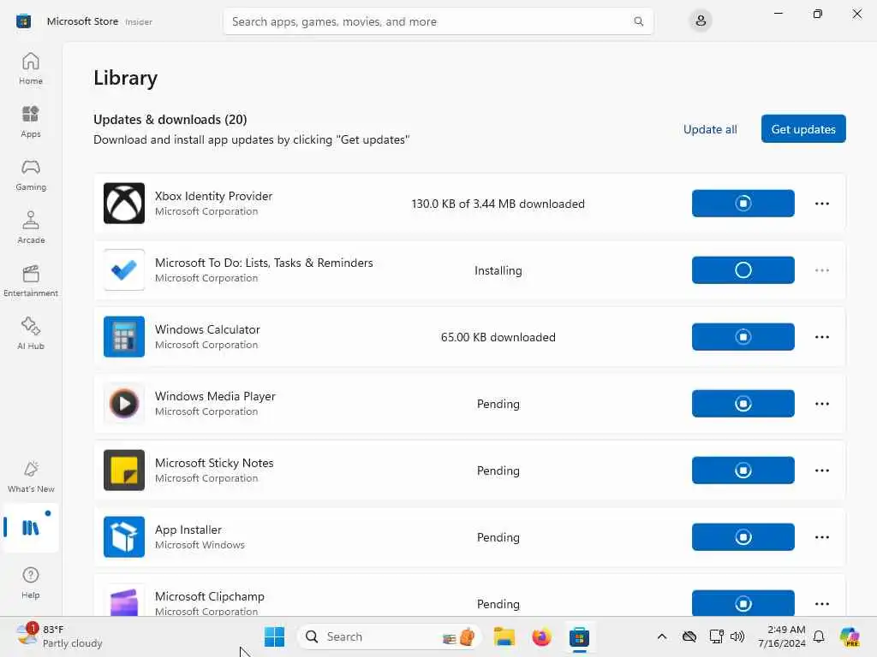Open the notifications bell
This screenshot has height=657, width=877.
click(x=819, y=636)
